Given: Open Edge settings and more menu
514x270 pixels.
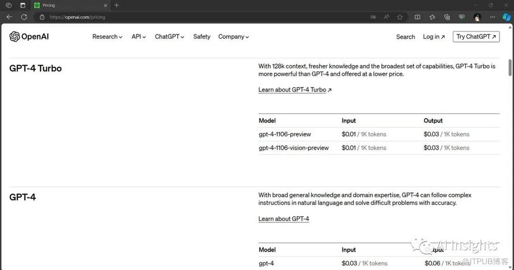Looking at the screenshot, I should coord(491,17).
